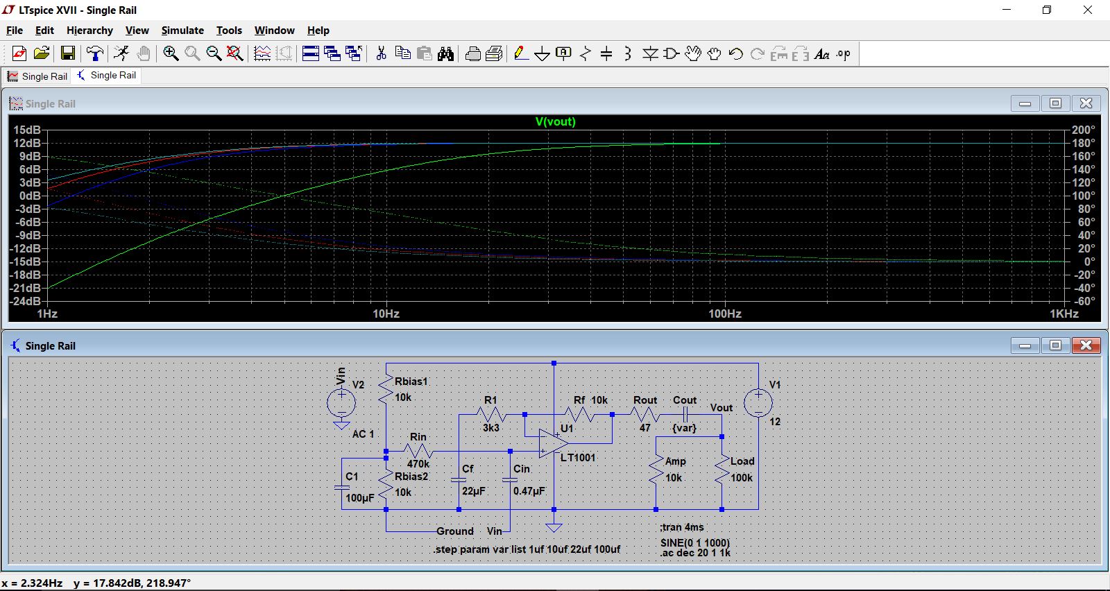Select the Place Component gate icon
This screenshot has width=1110, height=591.
coord(672,53)
